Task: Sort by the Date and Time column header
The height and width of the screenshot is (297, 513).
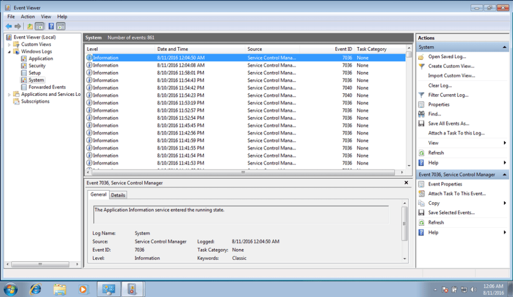Action: [x=173, y=49]
